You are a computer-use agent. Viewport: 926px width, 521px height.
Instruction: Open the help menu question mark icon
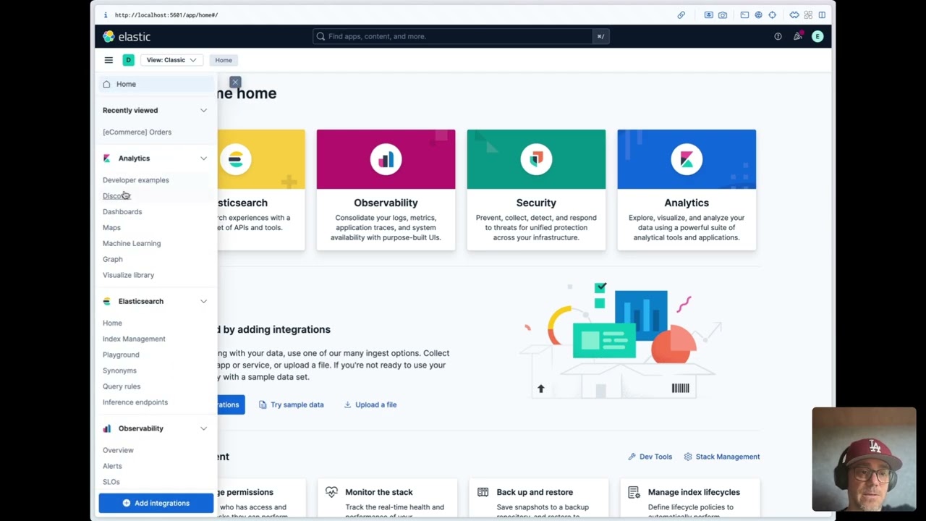coord(778,36)
